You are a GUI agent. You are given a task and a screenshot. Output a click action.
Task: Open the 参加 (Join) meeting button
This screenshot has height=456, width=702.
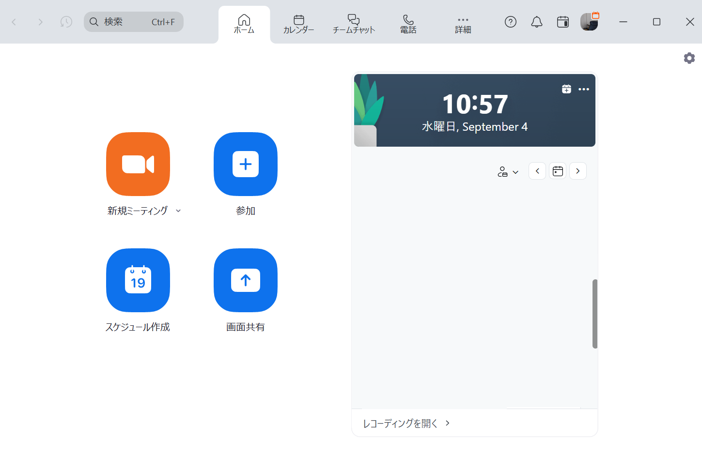246,164
